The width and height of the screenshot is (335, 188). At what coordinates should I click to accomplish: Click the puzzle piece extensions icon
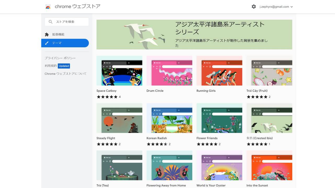pos(47,34)
